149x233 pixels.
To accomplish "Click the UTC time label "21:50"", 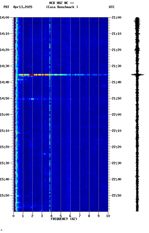I will (x=117, y=98).
